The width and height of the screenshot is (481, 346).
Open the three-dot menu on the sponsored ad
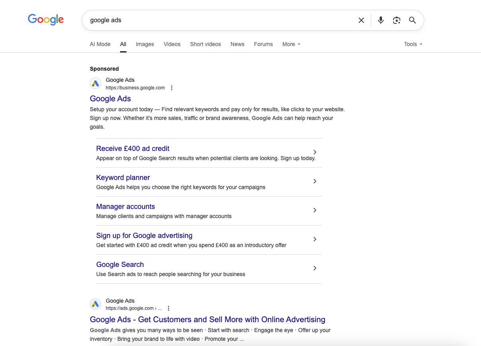171,87
